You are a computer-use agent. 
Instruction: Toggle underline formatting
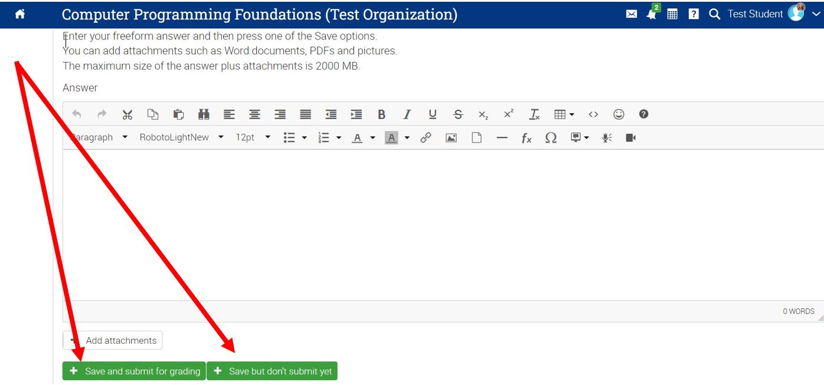433,114
